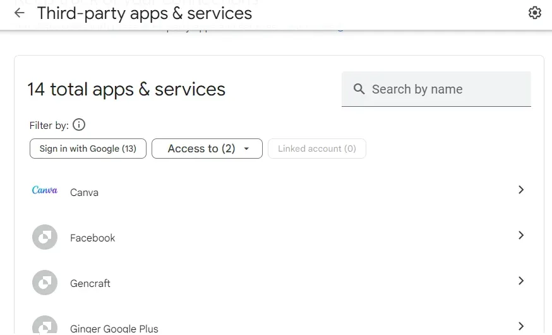Click the Third-party apps & services title
Image resolution: width=552 pixels, height=335 pixels.
(145, 13)
